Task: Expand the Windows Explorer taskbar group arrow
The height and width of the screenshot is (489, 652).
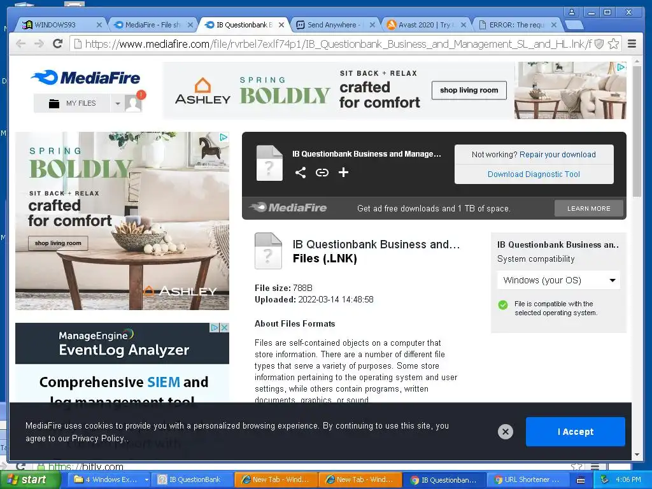Action: click(146, 480)
